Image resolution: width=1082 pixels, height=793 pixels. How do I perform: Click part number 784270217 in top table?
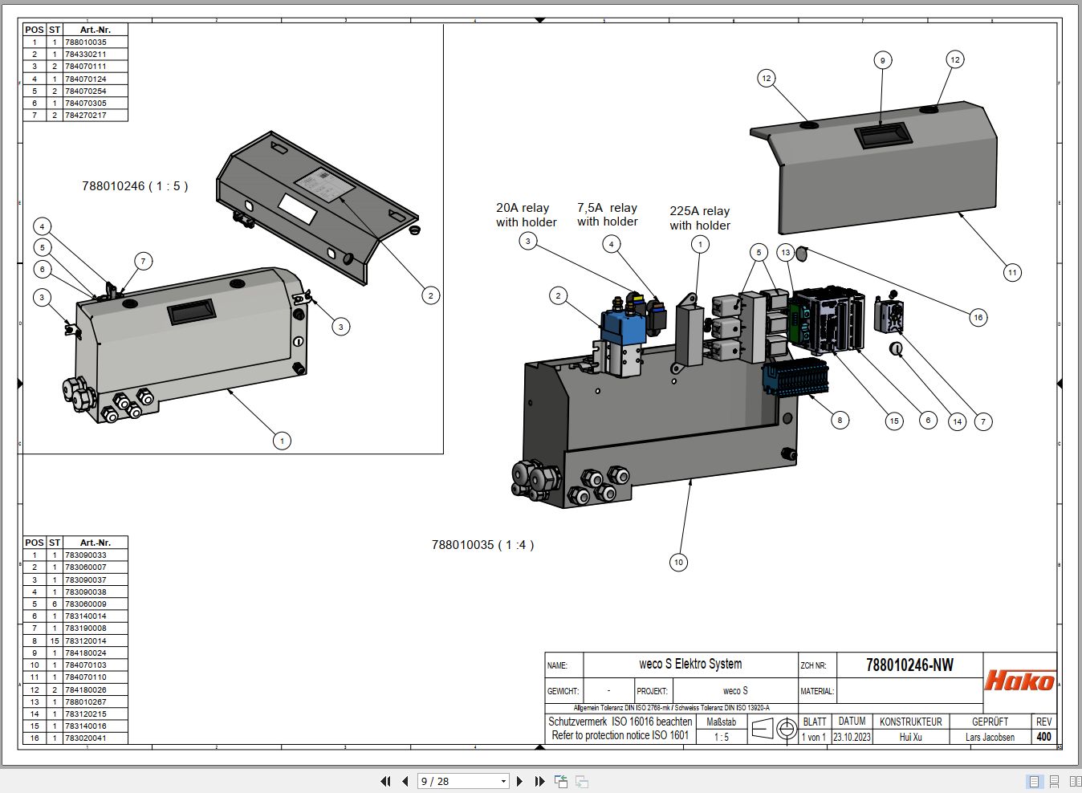coord(85,116)
